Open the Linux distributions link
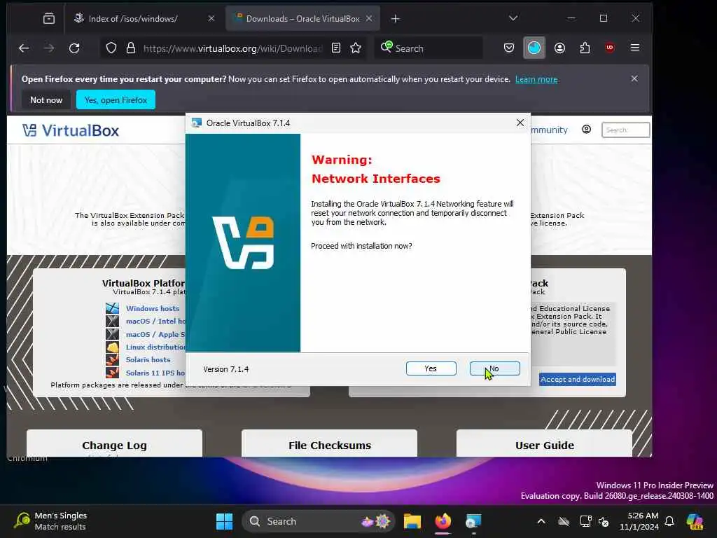This screenshot has width=717, height=538. pos(156,347)
